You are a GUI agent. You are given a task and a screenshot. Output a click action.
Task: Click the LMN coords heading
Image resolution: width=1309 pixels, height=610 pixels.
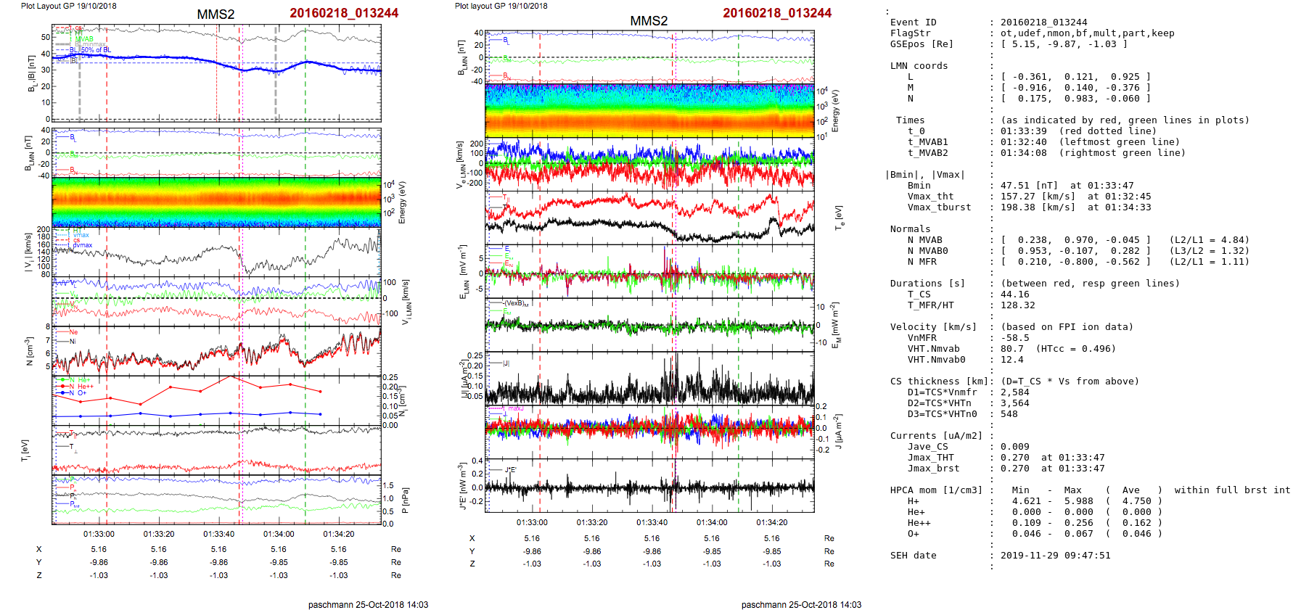(919, 66)
